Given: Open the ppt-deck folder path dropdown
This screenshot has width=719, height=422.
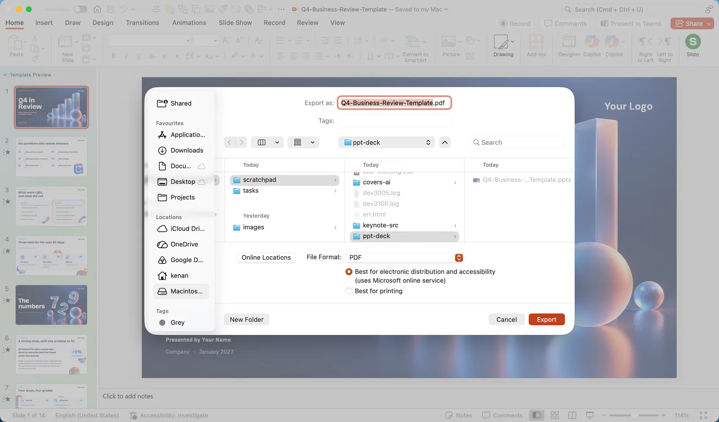Looking at the screenshot, I should click(x=386, y=142).
